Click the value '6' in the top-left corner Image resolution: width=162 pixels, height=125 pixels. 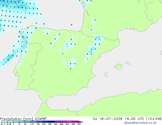(4, 1)
